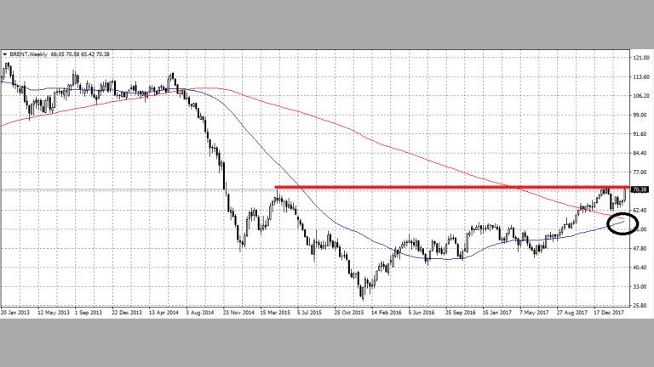The image size is (654, 367).
Task: Open the dropdown arrow beside BRENT,Weekly
Action: [5, 54]
